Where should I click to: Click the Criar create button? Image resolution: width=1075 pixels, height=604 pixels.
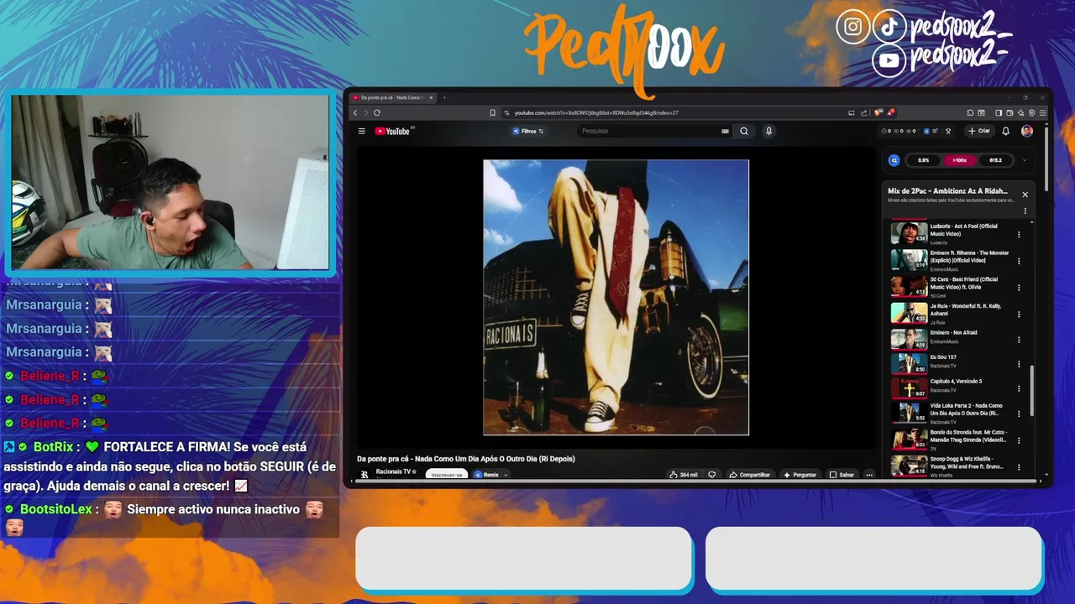tap(979, 131)
